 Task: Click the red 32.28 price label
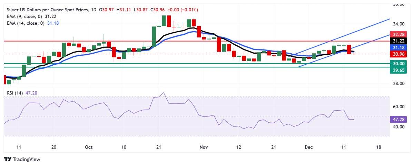tap(398, 35)
